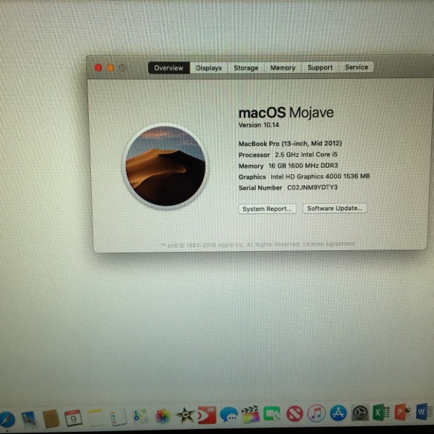Open the iMovie star icon in the Dock
Image resolution: width=434 pixels, height=434 pixels.
click(x=184, y=416)
